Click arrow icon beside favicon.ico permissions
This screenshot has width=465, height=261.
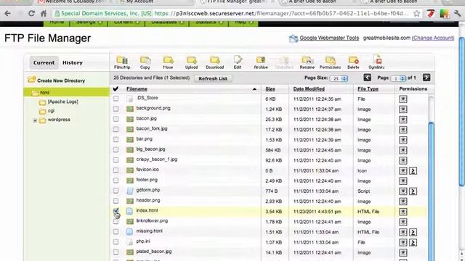413,171
